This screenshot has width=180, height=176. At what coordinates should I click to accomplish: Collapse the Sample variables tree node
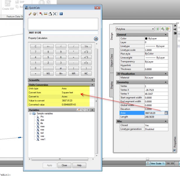(30, 114)
